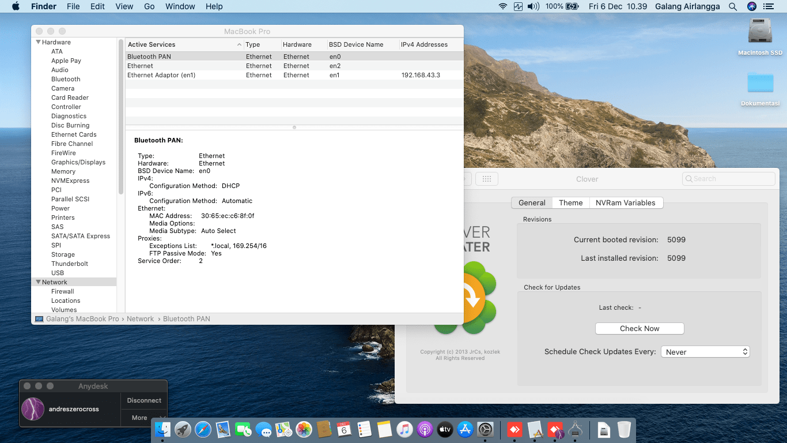Switch to the Theme tab
The image size is (787, 443).
click(571, 202)
